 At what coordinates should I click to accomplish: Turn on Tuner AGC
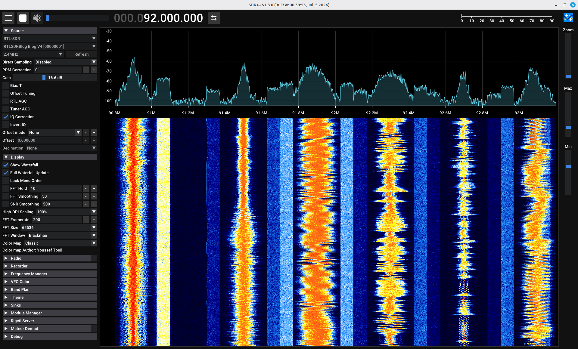click(6, 109)
